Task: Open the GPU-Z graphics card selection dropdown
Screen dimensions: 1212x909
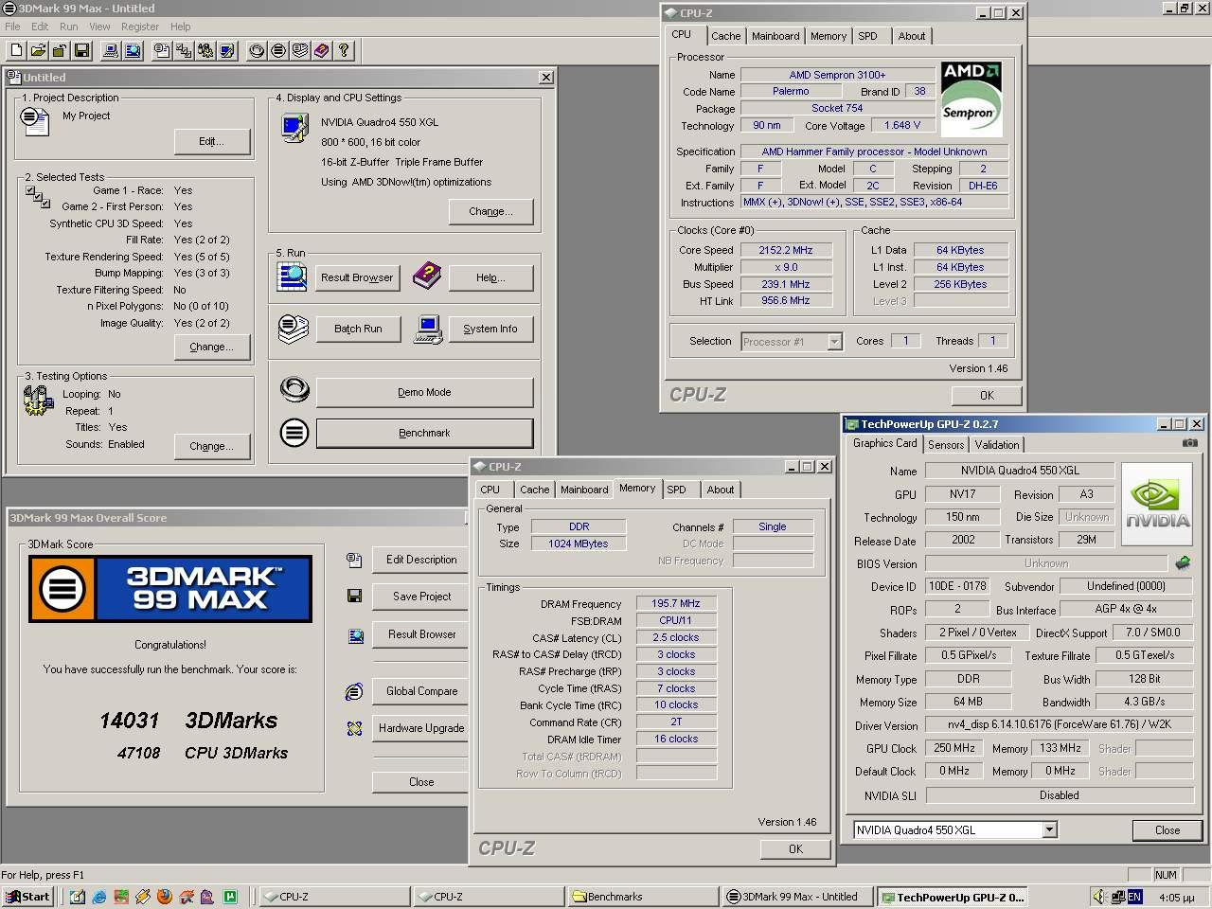Action: point(1049,830)
